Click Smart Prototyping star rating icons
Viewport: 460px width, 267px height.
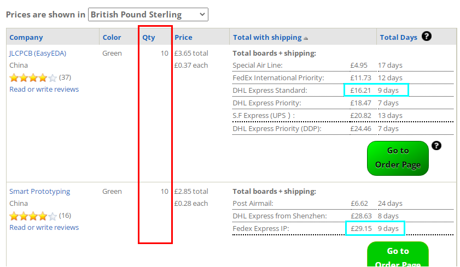(33, 216)
